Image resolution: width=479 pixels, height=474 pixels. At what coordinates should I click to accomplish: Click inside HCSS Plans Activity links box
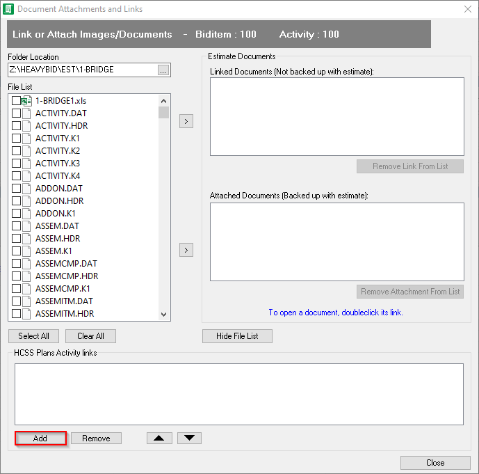coord(239,394)
